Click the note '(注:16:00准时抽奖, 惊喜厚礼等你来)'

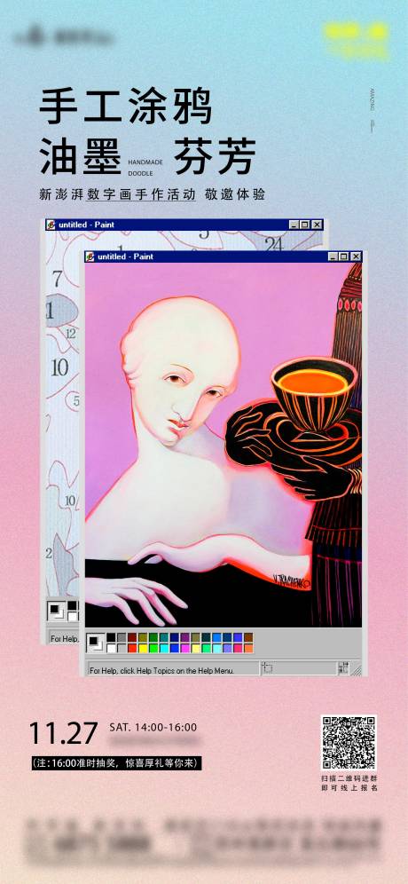coord(117,763)
